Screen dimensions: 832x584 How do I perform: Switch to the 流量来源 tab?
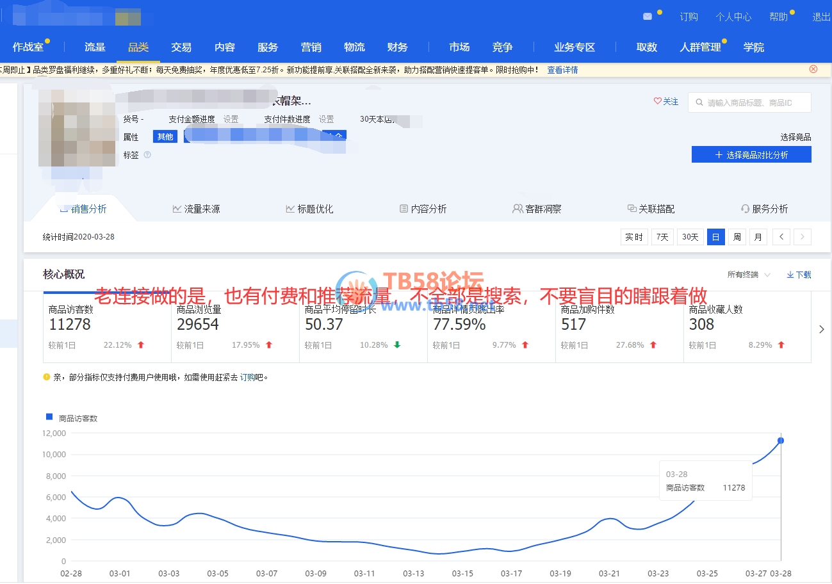196,209
